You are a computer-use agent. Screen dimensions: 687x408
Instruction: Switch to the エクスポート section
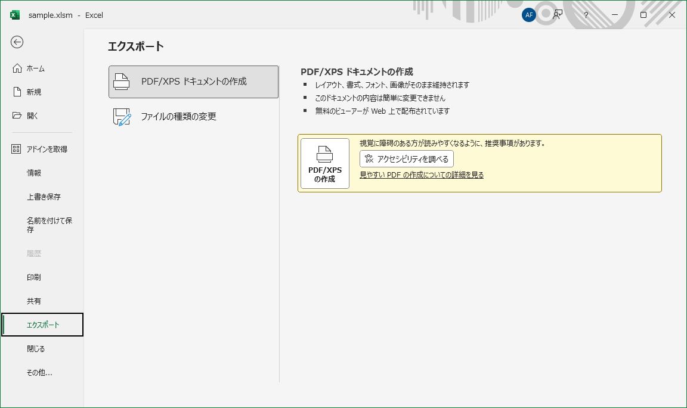point(42,325)
